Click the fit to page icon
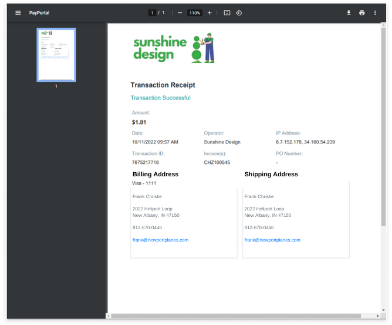Image resolution: width=392 pixels, height=325 pixels. point(227,13)
